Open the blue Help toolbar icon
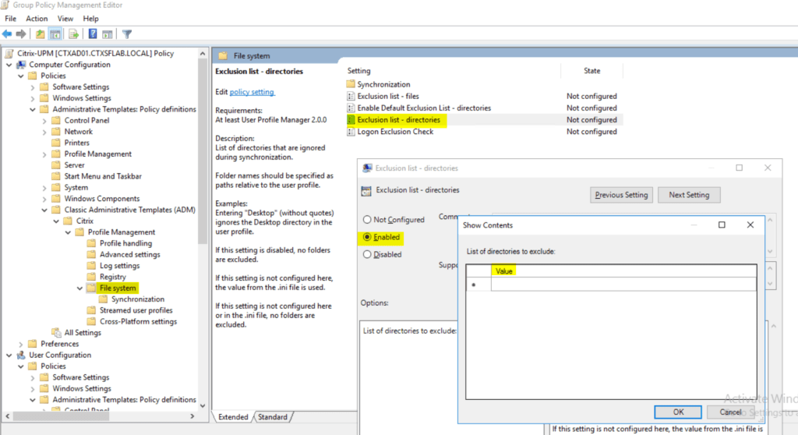 click(x=93, y=34)
